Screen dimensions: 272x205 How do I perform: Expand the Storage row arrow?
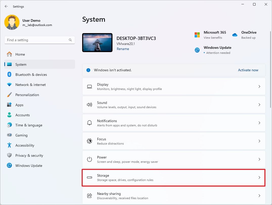[259, 177]
